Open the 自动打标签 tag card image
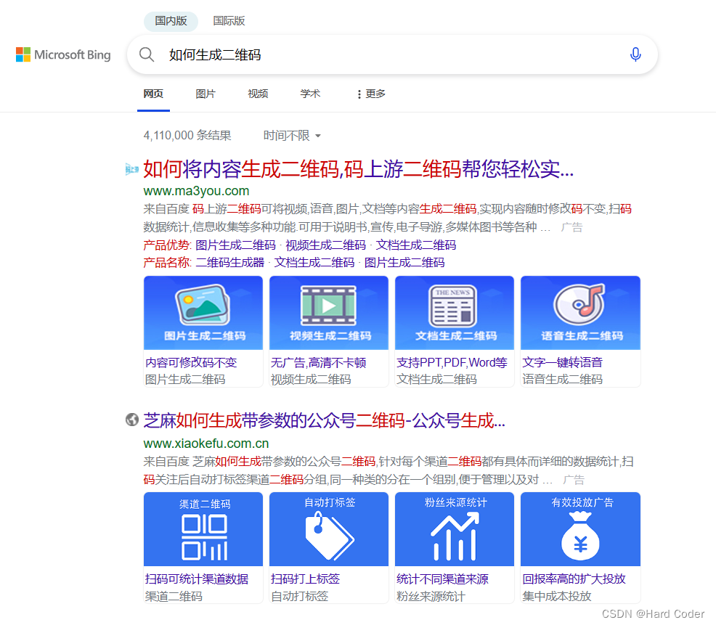716x625 pixels. coord(329,529)
